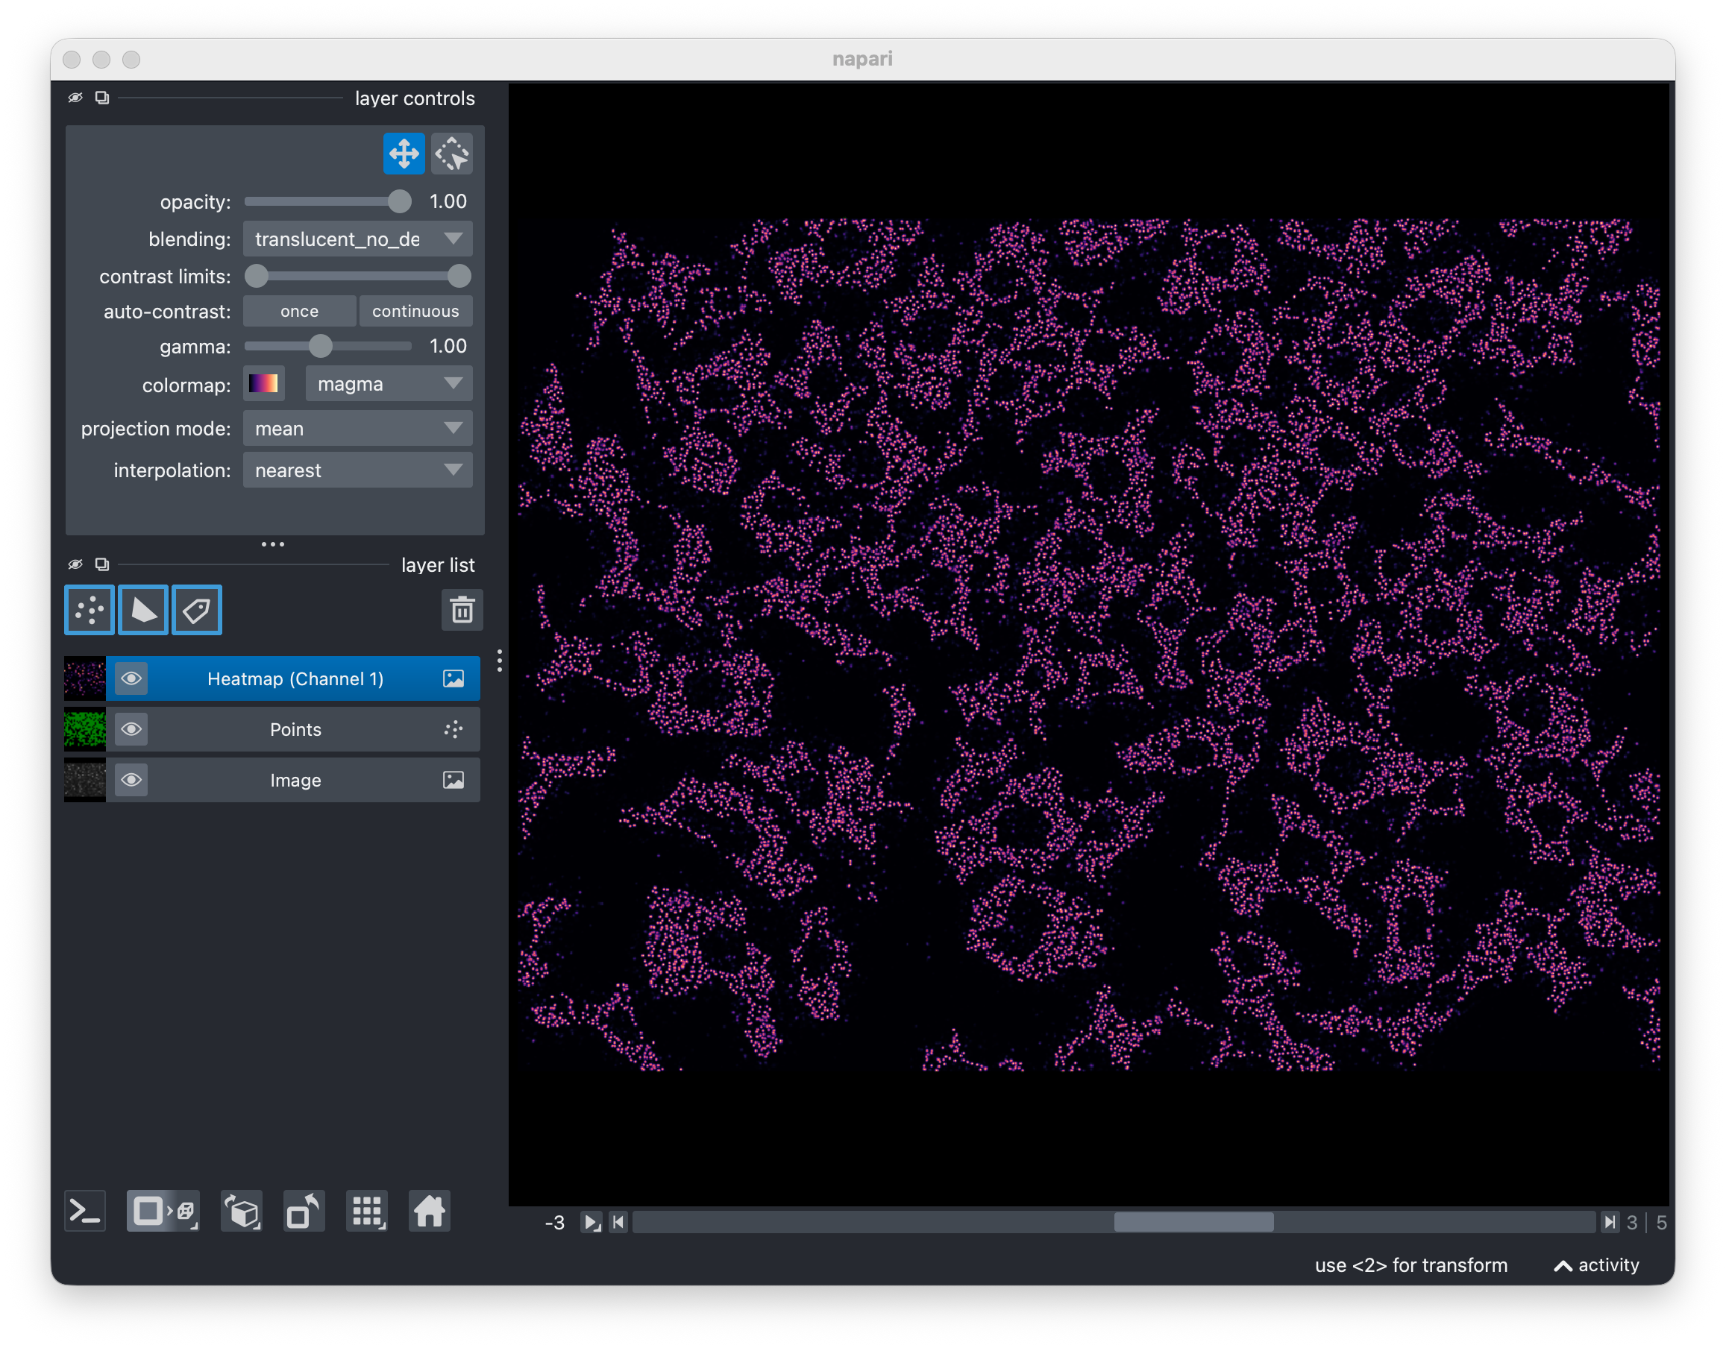This screenshot has width=1726, height=1348.
Task: Click the 'use <2> for transform' status text
Action: tap(1410, 1265)
